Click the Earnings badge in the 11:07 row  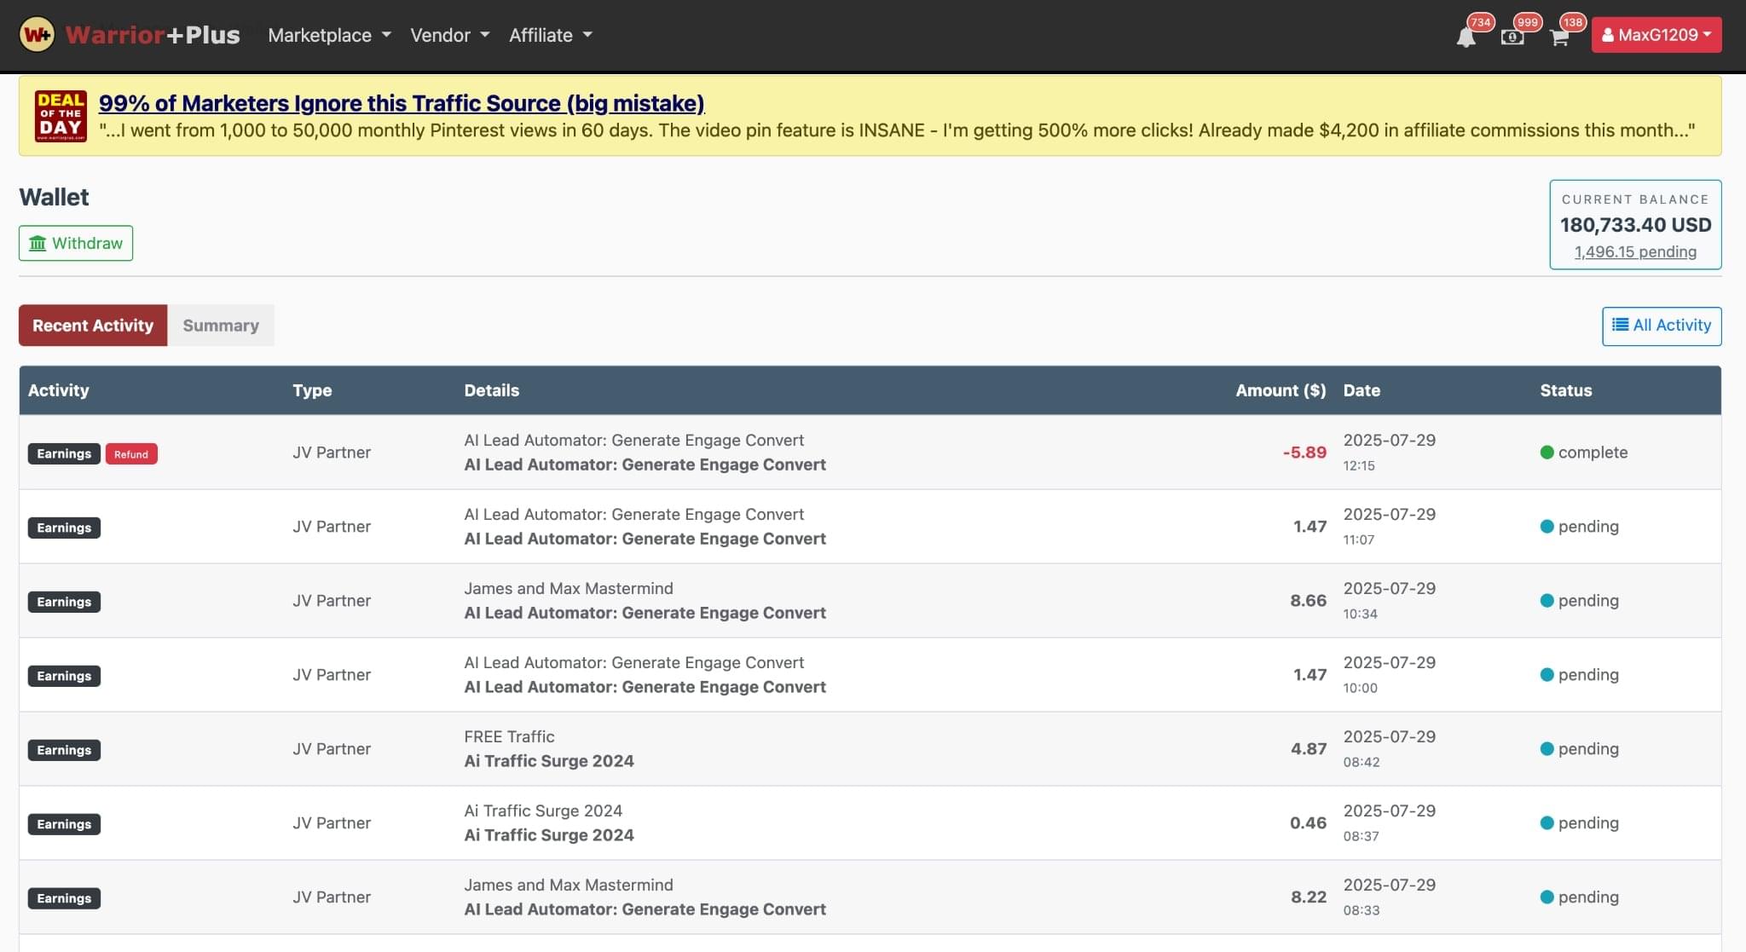pos(64,528)
